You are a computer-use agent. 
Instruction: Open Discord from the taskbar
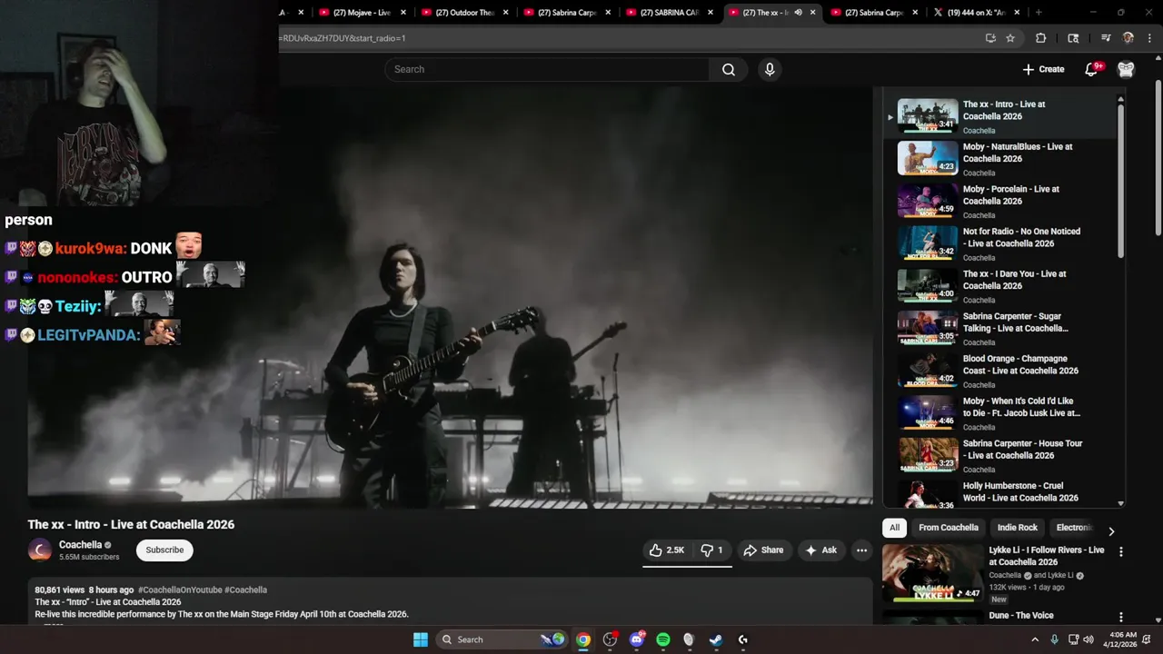pyautogui.click(x=636, y=639)
